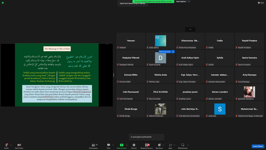Image resolution: width=266 pixels, height=150 pixels.
Task: Click the light blue text box on slide
Action: [57, 94]
